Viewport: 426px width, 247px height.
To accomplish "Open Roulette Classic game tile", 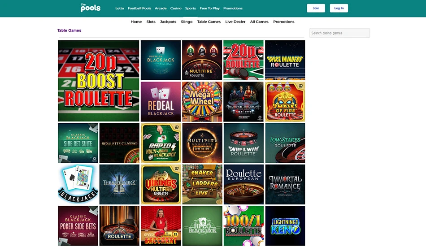I will (x=119, y=143).
